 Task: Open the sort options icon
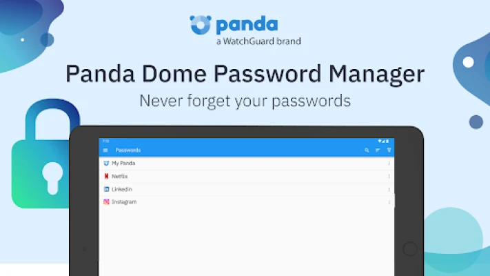[x=378, y=150]
